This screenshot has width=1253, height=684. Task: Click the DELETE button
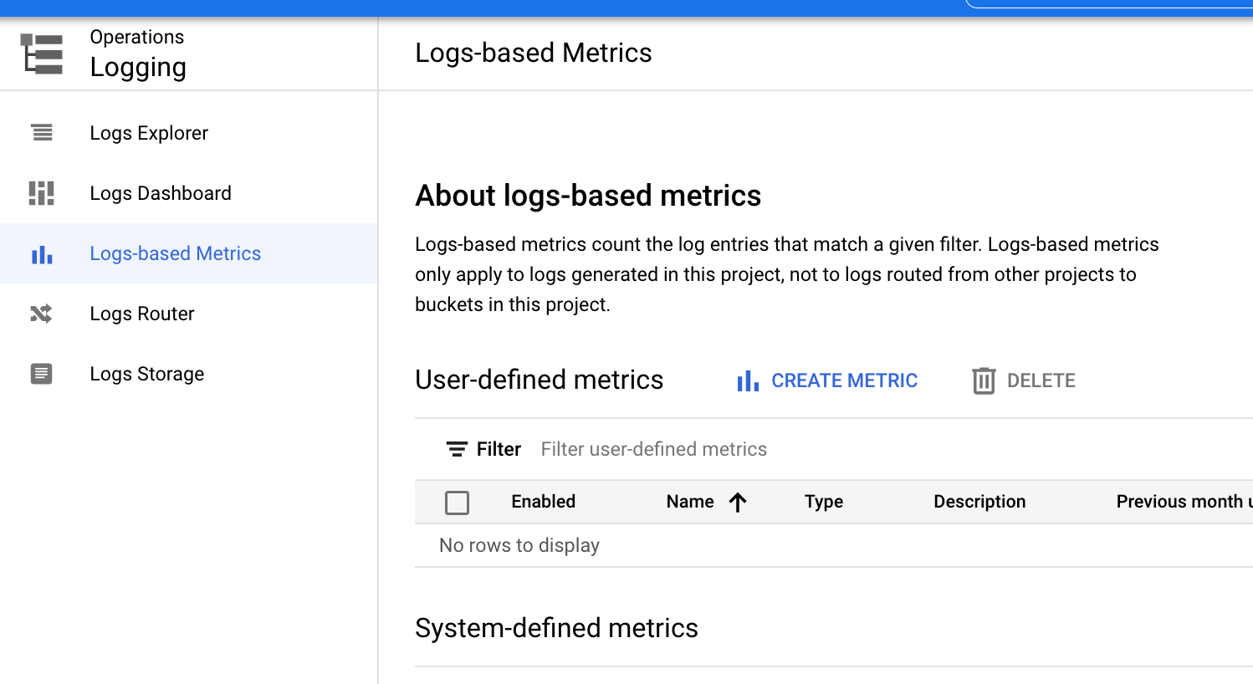tap(1041, 380)
